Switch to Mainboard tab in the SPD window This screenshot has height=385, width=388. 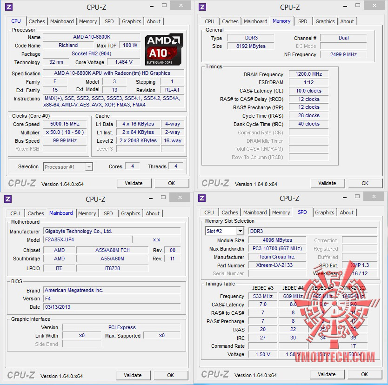pyautogui.click(x=255, y=212)
